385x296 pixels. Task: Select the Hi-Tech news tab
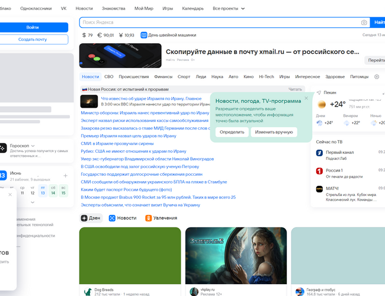266,77
